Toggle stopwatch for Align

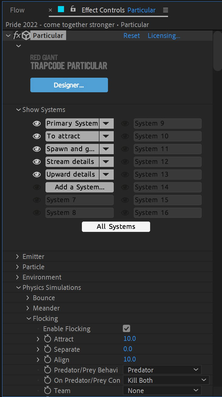(48, 360)
